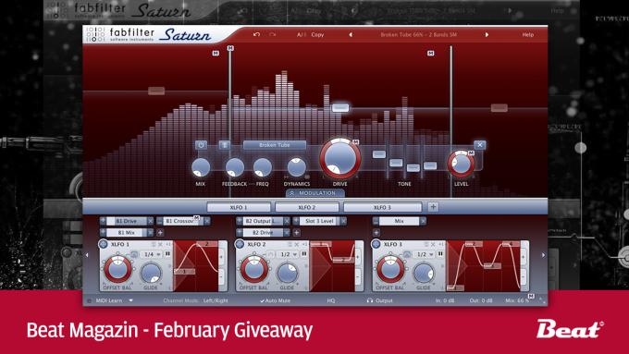629x354 pixels.
Task: Remove the B2 Output Level modulation slot
Action: tap(287, 221)
